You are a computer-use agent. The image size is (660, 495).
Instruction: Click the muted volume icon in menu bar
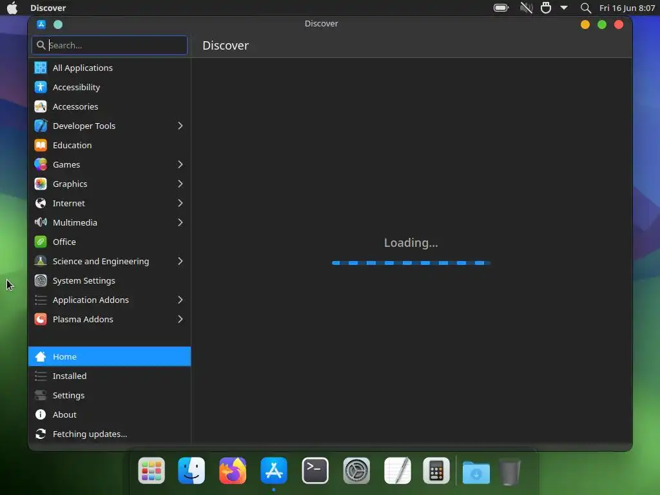[526, 8]
